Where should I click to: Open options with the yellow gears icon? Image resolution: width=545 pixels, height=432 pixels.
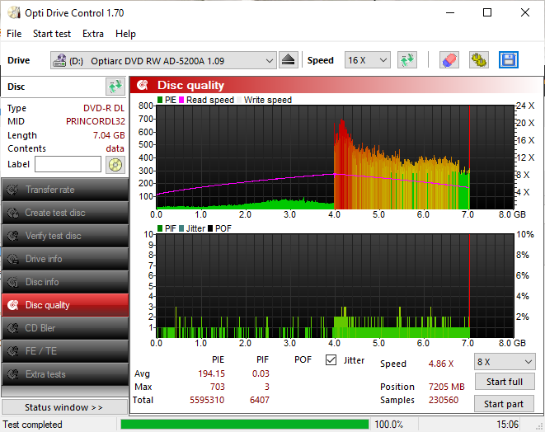pyautogui.click(x=478, y=60)
